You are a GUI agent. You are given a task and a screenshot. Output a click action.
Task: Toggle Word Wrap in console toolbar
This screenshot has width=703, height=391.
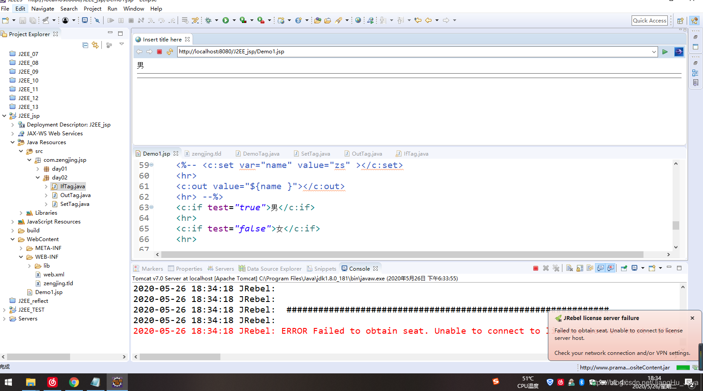point(590,268)
